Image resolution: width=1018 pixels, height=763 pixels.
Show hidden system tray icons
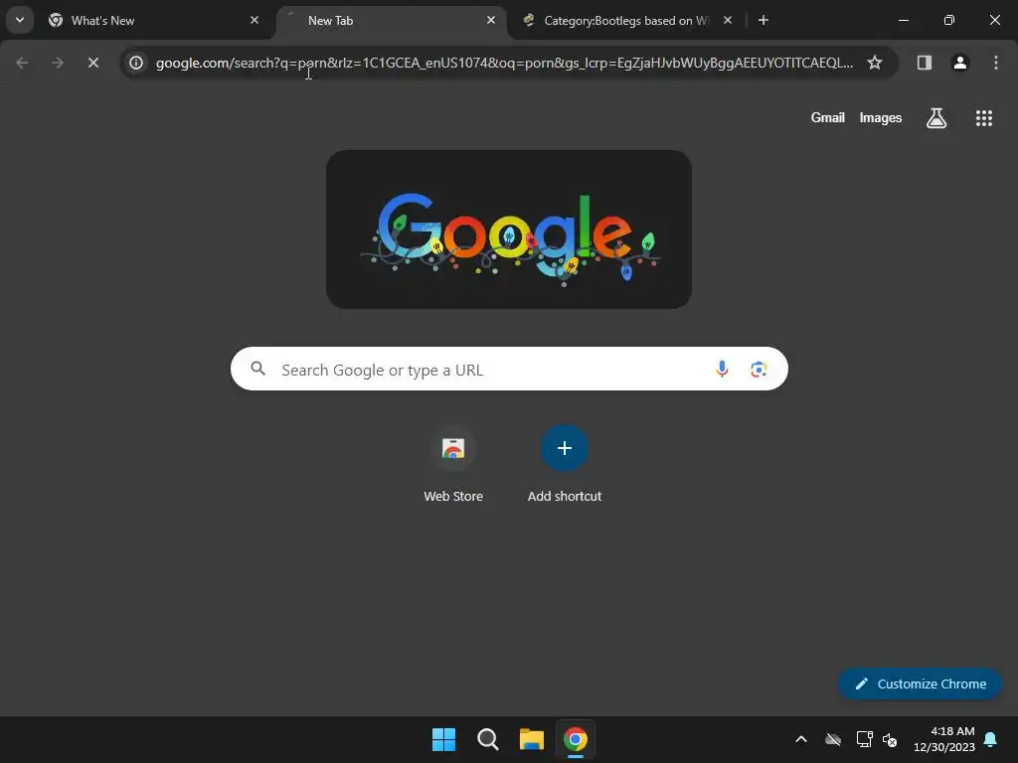[801, 739]
